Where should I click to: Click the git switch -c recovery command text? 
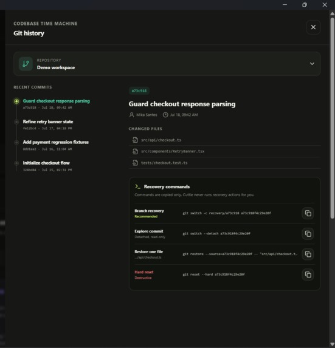point(227,213)
